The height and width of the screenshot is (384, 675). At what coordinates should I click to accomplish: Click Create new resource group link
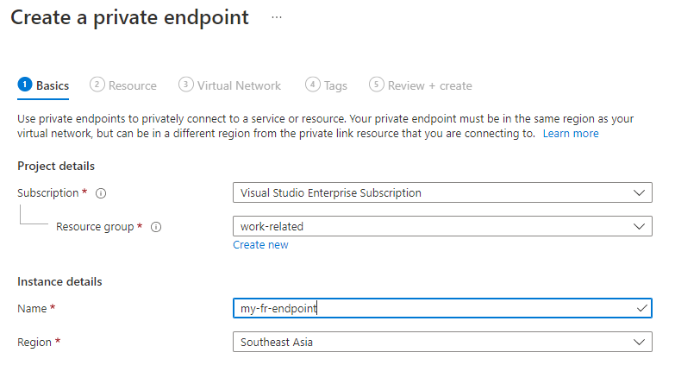tap(260, 245)
